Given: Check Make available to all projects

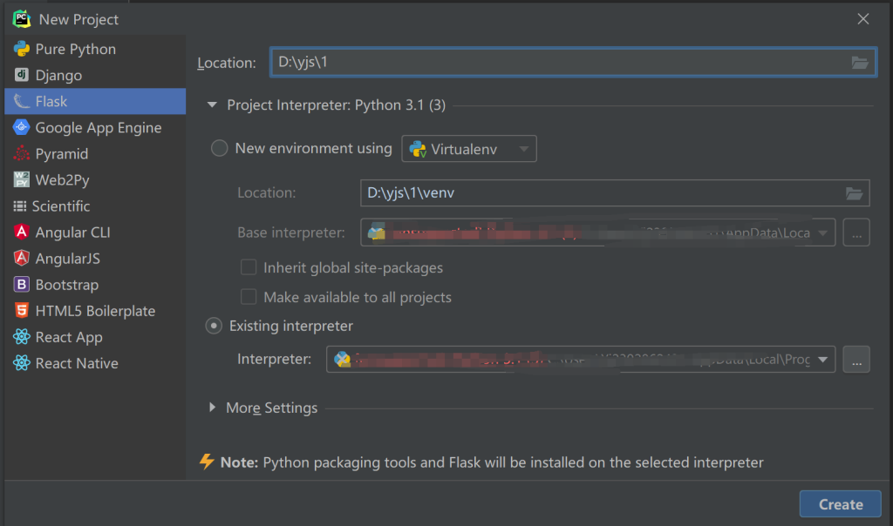Looking at the screenshot, I should [249, 297].
